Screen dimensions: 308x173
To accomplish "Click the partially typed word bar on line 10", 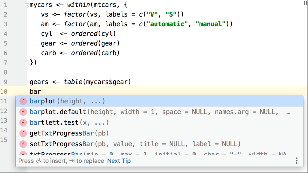I will pyautogui.click(x=36, y=91).
